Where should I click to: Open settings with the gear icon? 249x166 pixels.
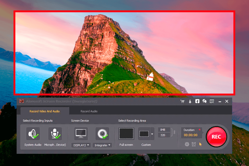[x=187, y=144]
